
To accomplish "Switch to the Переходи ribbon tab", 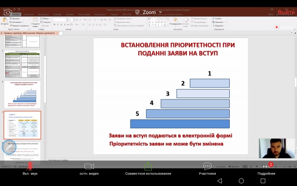I will [58, 14].
